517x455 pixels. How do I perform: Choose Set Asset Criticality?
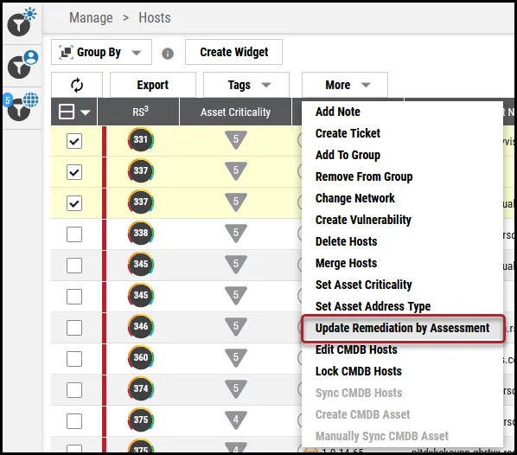point(364,285)
